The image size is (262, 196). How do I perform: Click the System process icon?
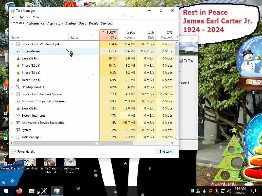[x=18, y=130]
